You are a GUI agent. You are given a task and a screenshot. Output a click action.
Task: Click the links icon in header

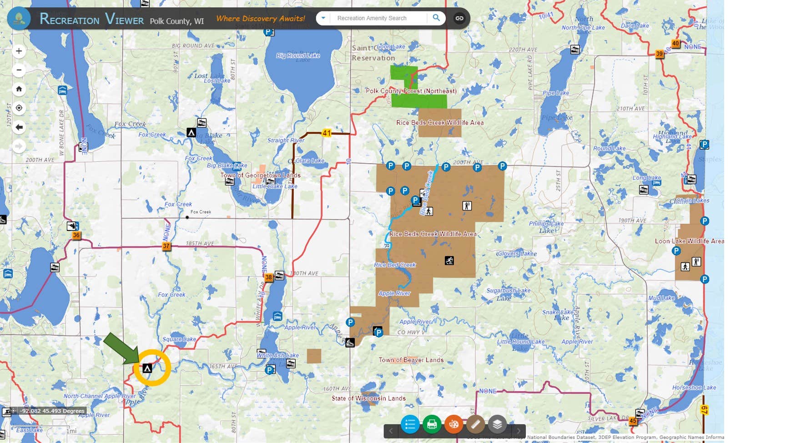point(459,18)
